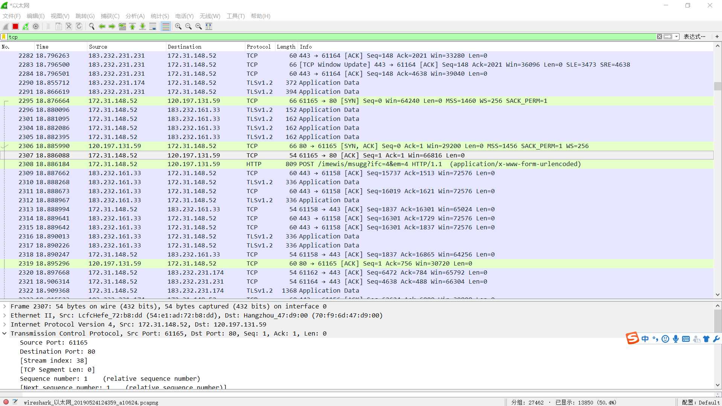Select packet 2283 TCP Window Update row

point(357,64)
